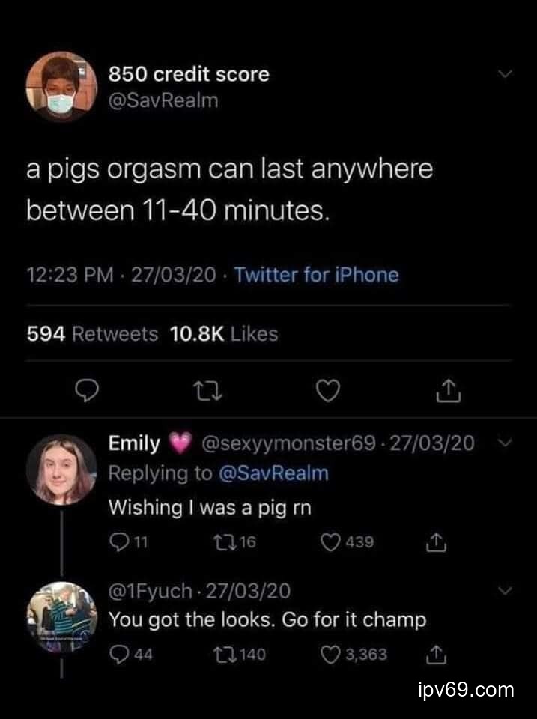Screen dimensions: 537x719
Task: Reply to Emily's comment with 11 replies
Action: [118, 541]
